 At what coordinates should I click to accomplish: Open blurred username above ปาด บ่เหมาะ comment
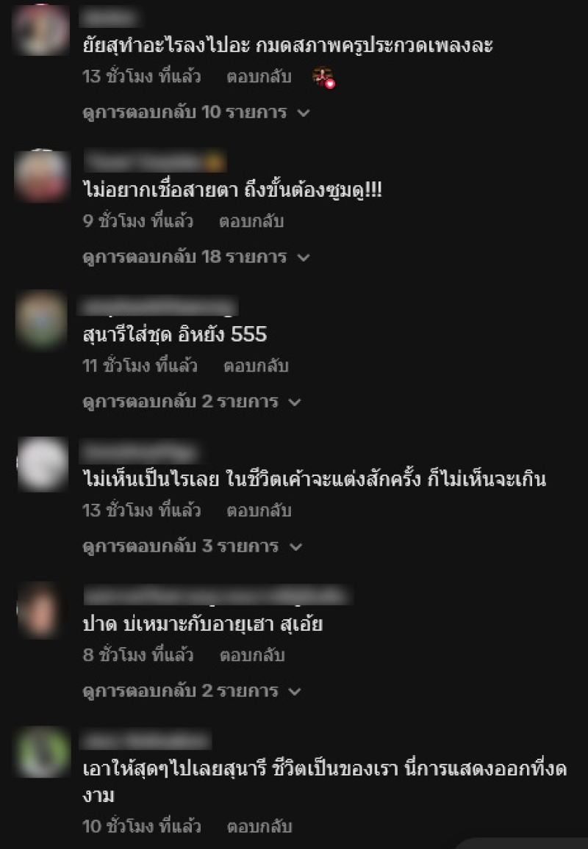[x=218, y=595]
